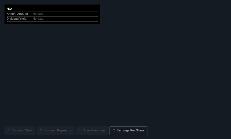Viewport: 231px width, 139px height.
Task: Show the Annual Amount series in the legend
Action: coord(92,131)
